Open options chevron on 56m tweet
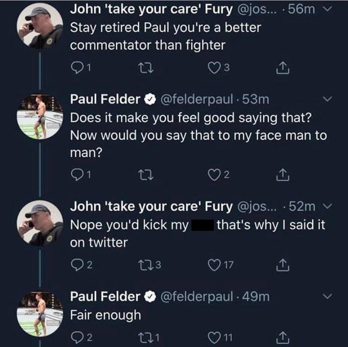The image size is (348, 347). pos(329,9)
